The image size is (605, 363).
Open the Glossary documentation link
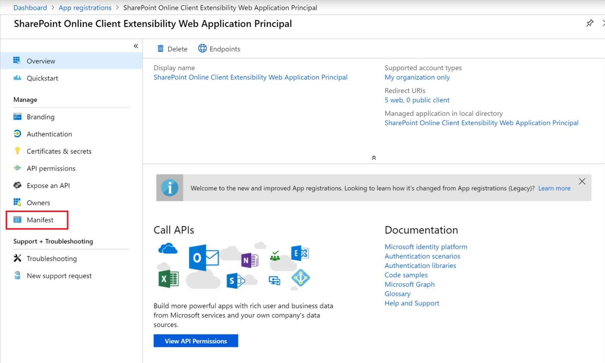pos(397,294)
